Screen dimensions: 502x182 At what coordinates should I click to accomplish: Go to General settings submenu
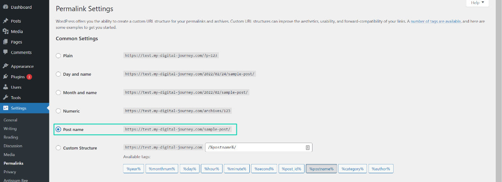pos(10,120)
